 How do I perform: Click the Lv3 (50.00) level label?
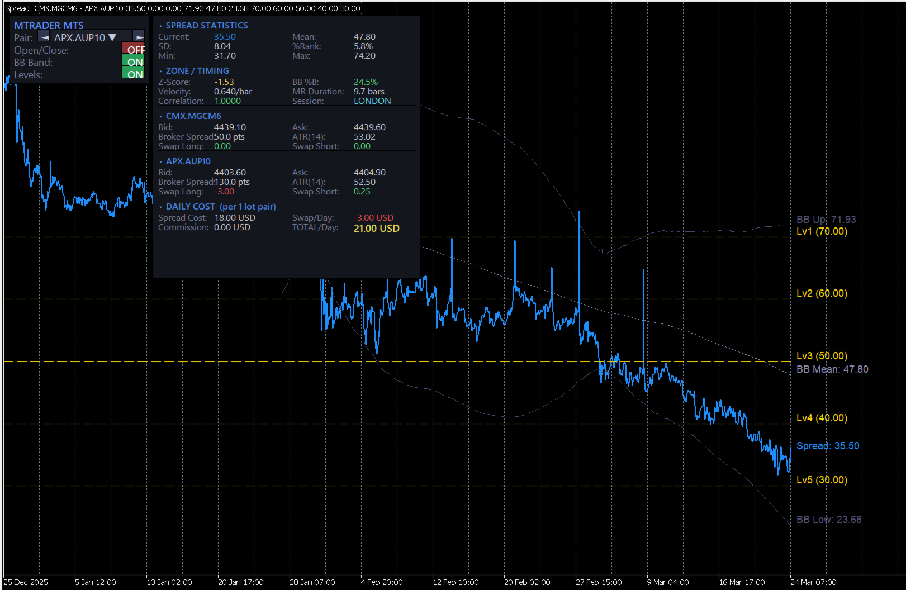point(822,356)
